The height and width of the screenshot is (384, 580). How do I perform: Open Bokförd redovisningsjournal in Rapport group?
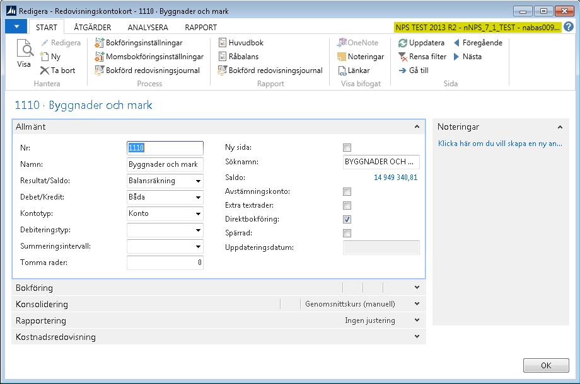(x=270, y=71)
